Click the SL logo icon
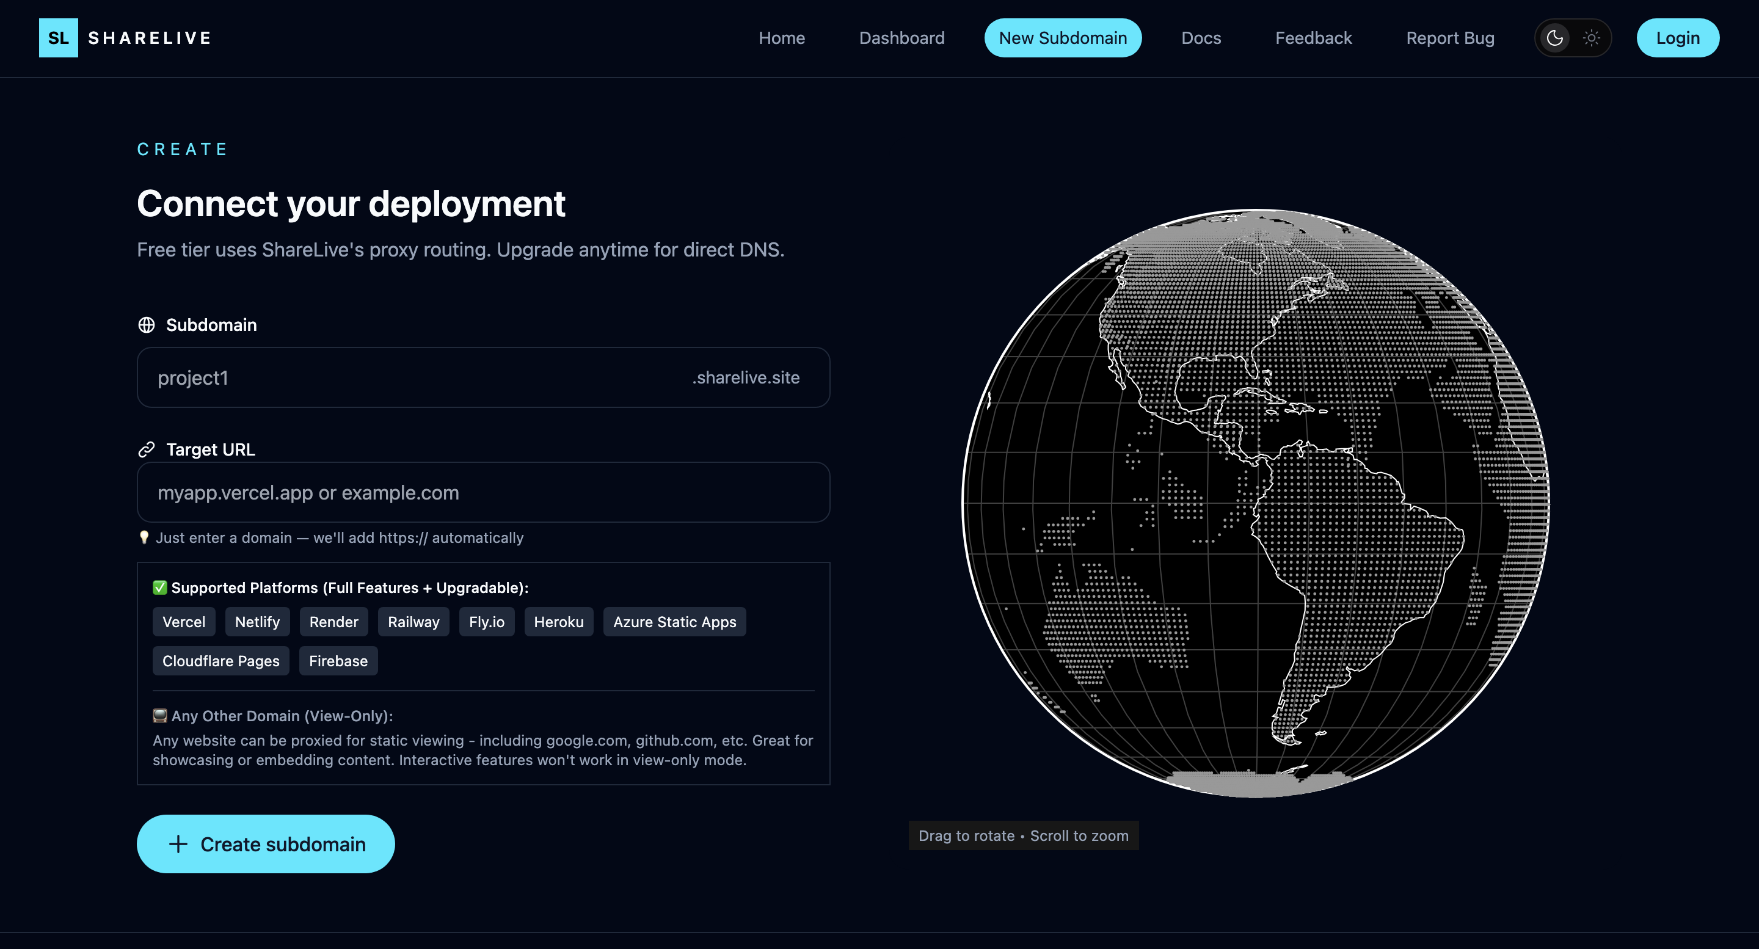 58,37
